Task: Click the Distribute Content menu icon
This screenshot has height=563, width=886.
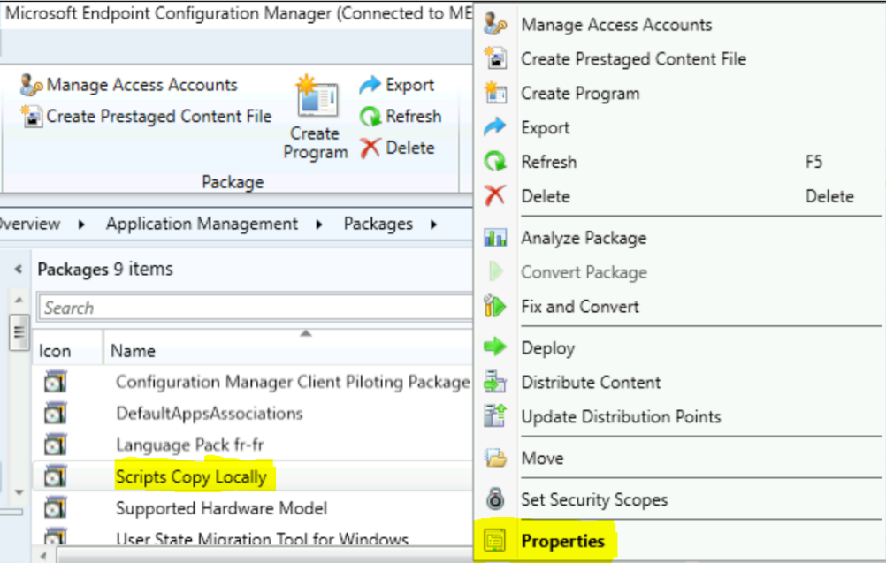Action: coord(495,383)
